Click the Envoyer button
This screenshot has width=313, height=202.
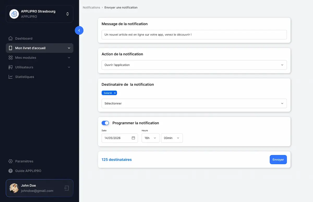[278, 160]
